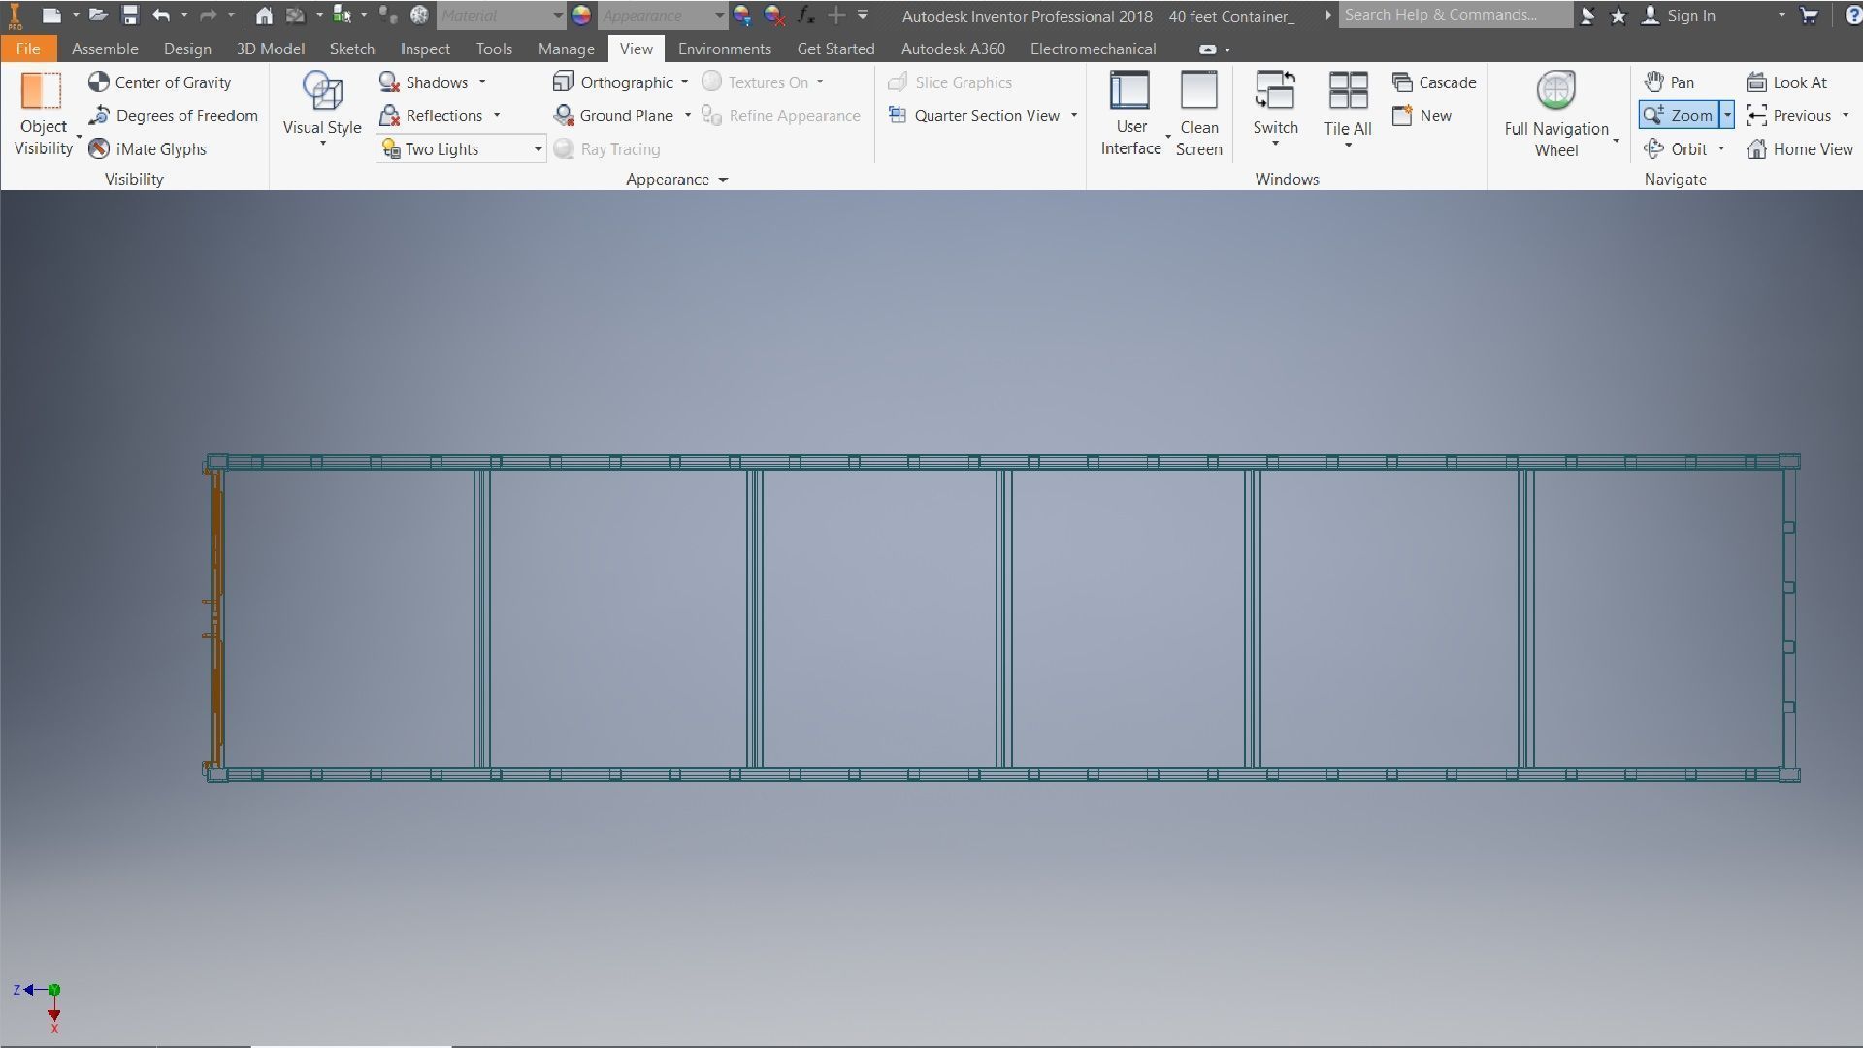Save the document with the disk icon

[x=130, y=16]
